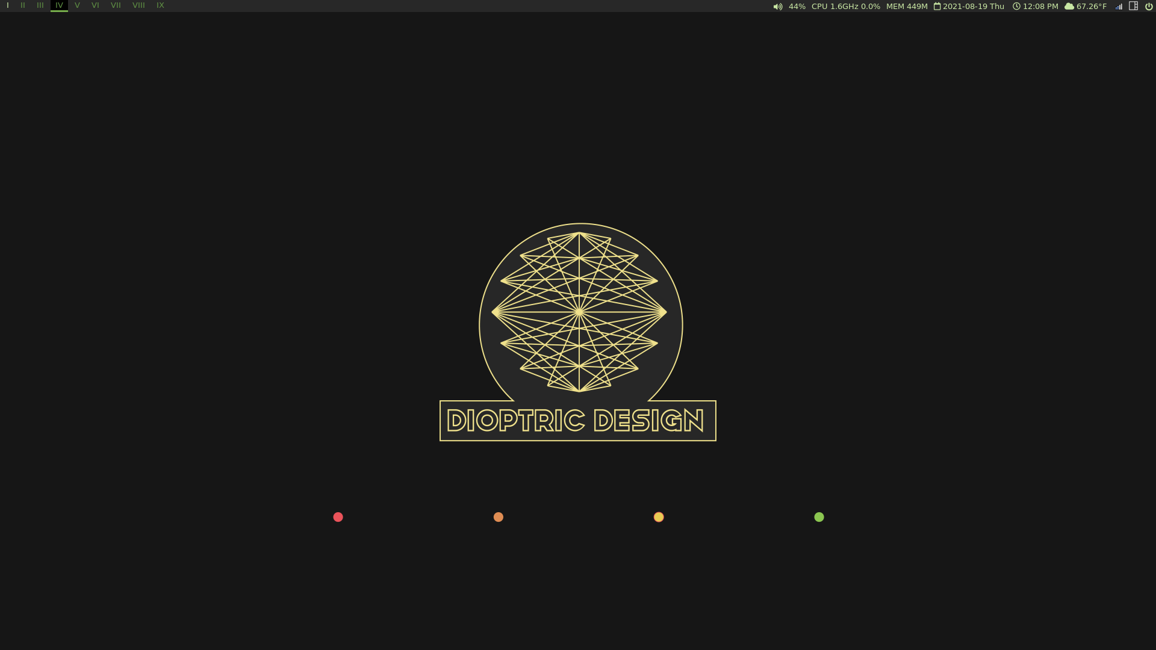The width and height of the screenshot is (1156, 650).
Task: Click the red dot below the logo
Action: pos(338,517)
